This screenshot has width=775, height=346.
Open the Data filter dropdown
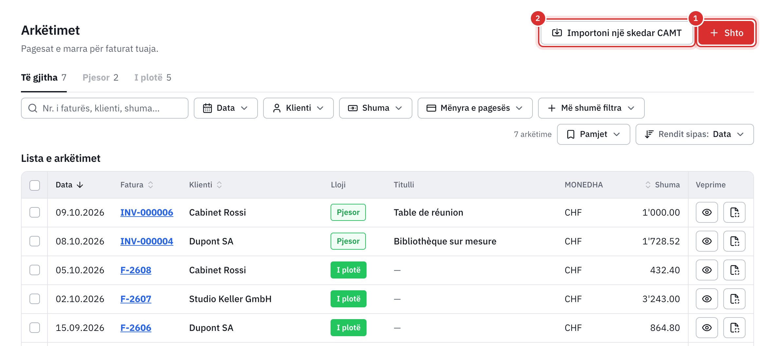point(225,108)
